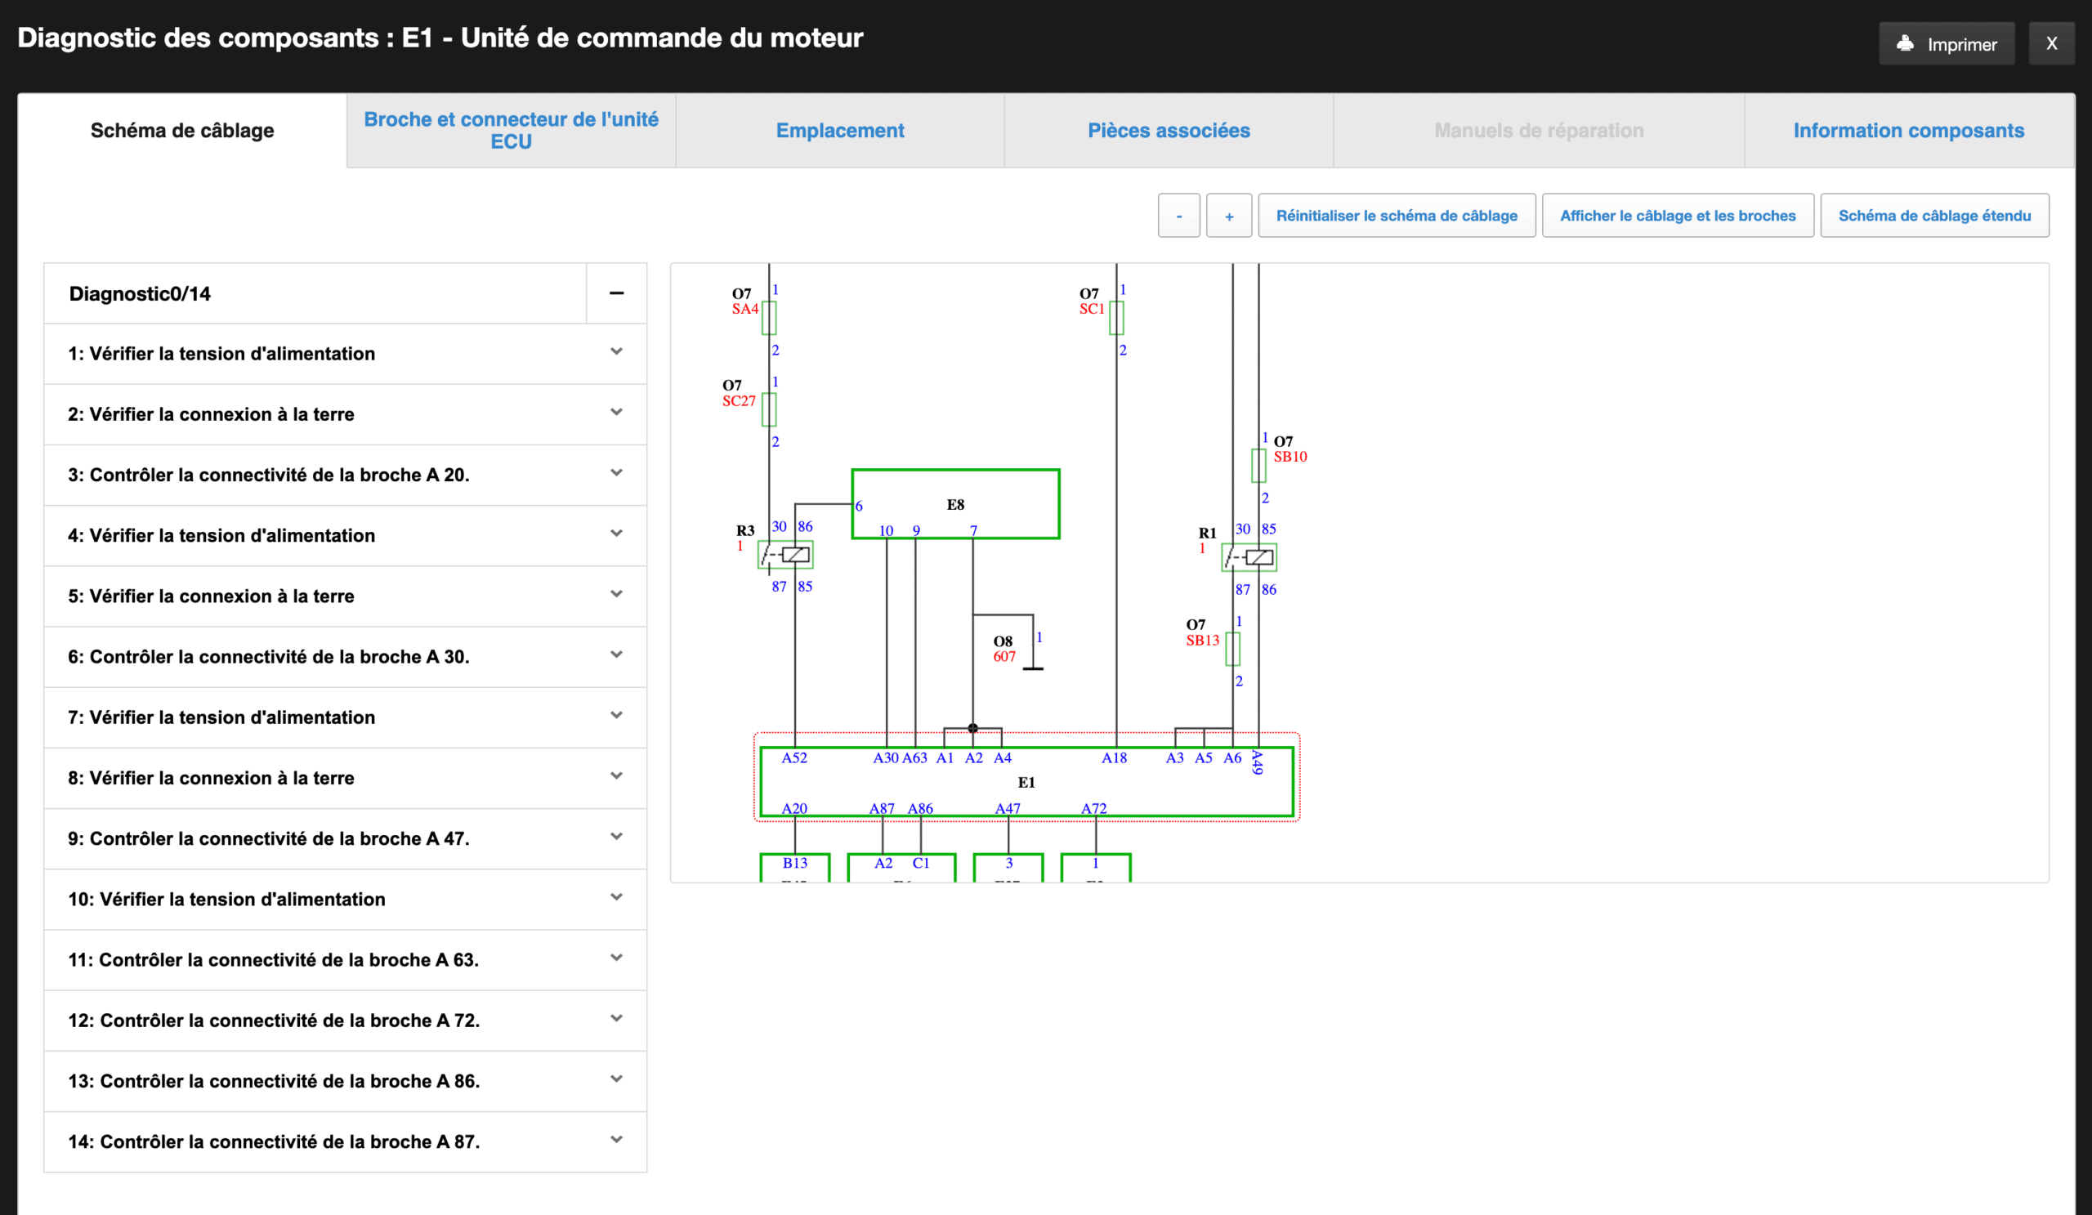Zoom out wiring diagram with minus button

click(x=1178, y=216)
